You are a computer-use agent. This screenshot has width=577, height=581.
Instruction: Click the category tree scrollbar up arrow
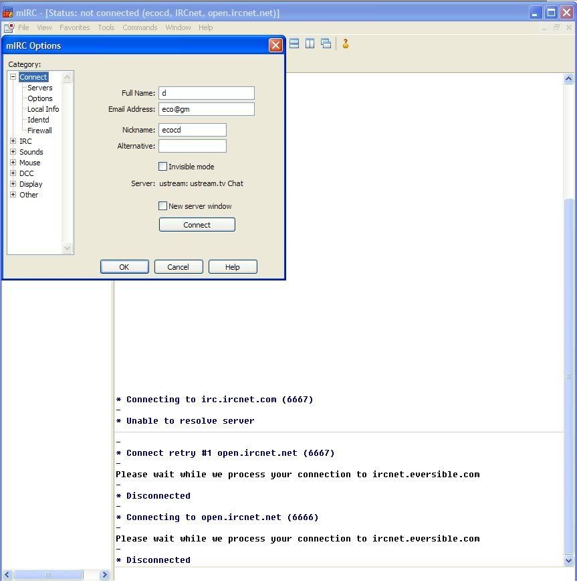pyautogui.click(x=67, y=77)
